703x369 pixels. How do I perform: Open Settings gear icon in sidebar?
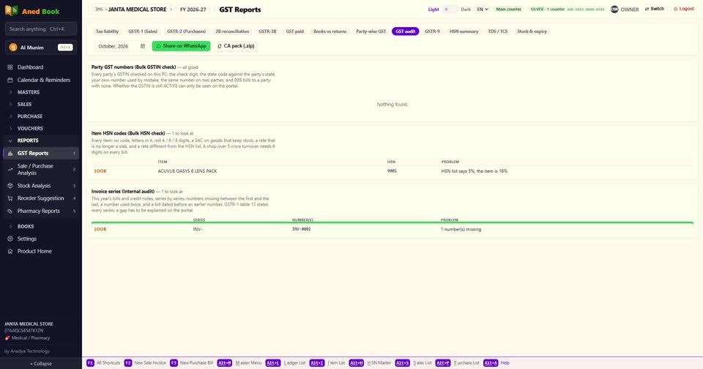coord(10,239)
